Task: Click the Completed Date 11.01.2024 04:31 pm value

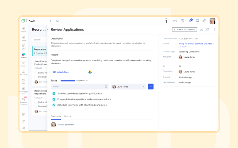Action: 188,38
